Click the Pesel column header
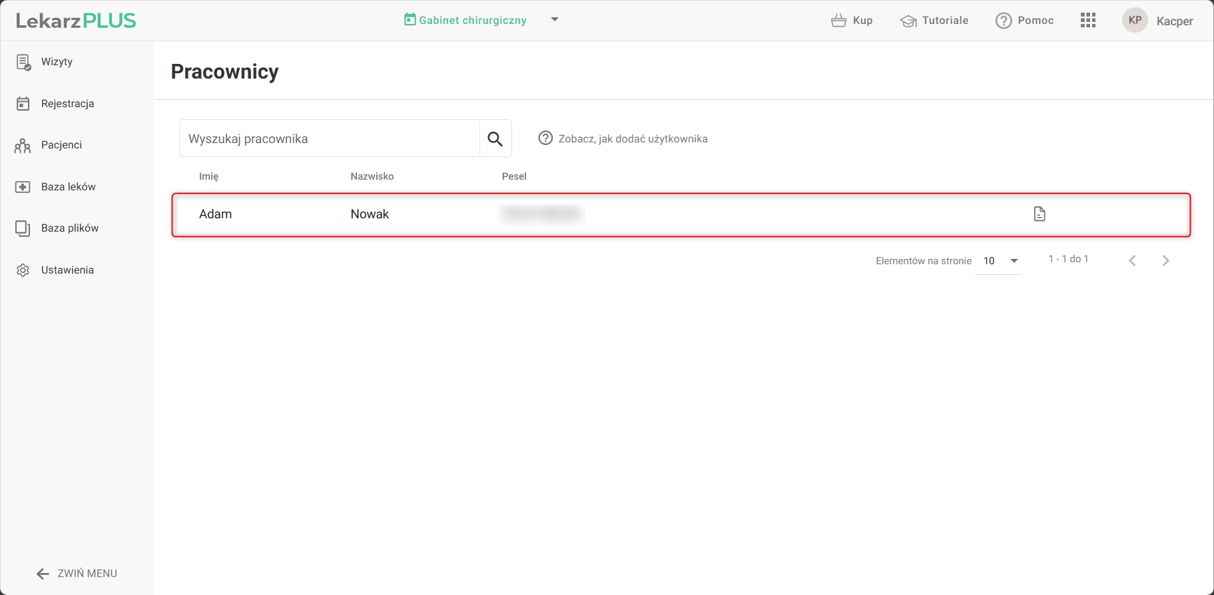The height and width of the screenshot is (595, 1214). (x=514, y=176)
